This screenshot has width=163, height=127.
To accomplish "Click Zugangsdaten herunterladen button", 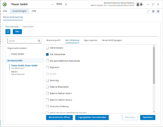I will (92, 117).
